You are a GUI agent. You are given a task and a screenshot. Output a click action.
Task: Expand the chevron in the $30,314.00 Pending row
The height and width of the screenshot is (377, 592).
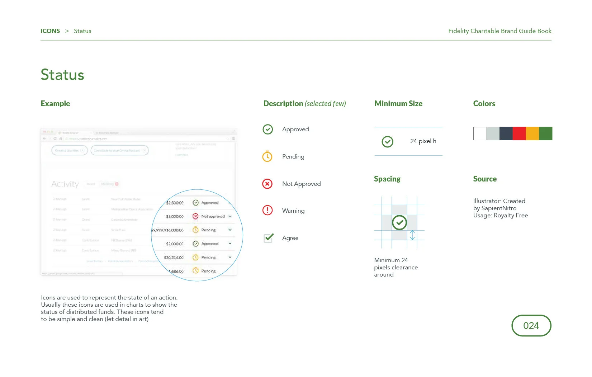point(230,257)
